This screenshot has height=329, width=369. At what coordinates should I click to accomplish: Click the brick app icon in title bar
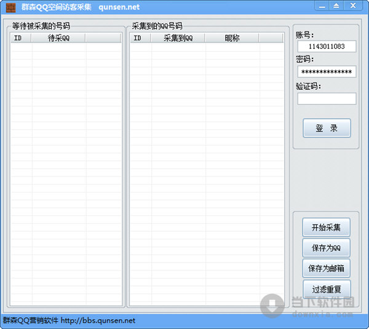click(10, 8)
